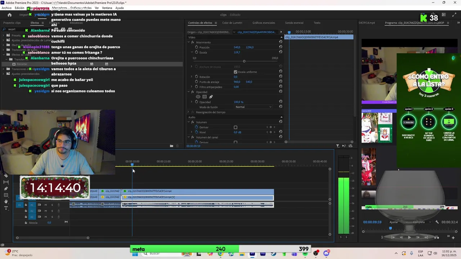
Task: Collapse the Volumen effect group
Action: (x=188, y=122)
